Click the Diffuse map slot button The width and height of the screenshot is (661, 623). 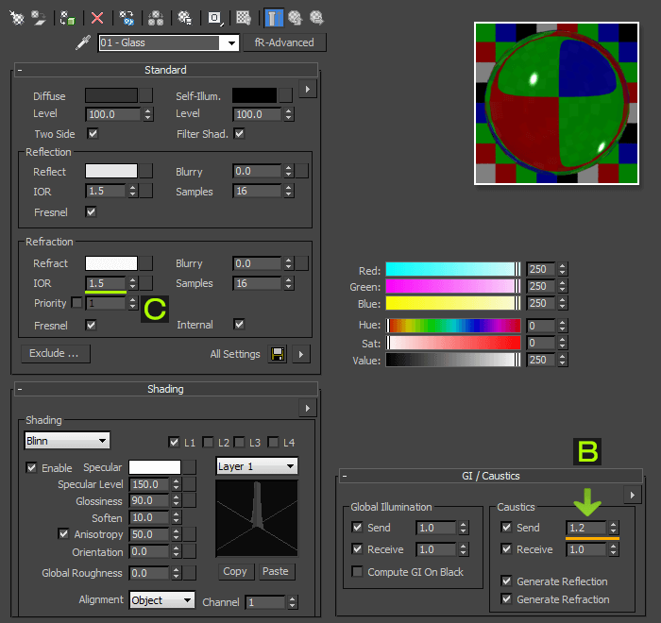[x=146, y=95]
